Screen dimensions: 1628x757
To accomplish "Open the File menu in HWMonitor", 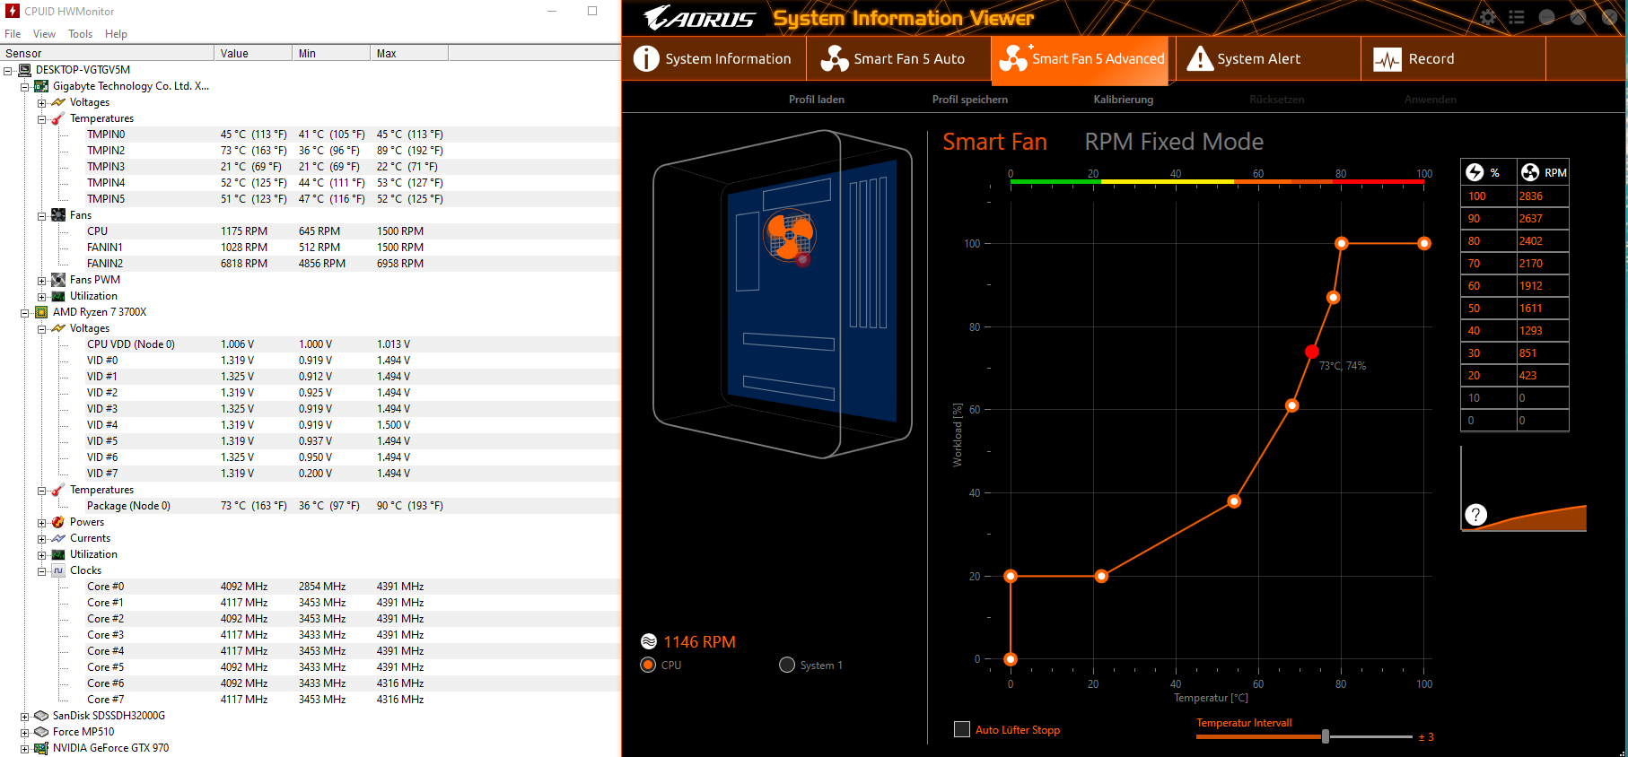I will pyautogui.click(x=13, y=34).
